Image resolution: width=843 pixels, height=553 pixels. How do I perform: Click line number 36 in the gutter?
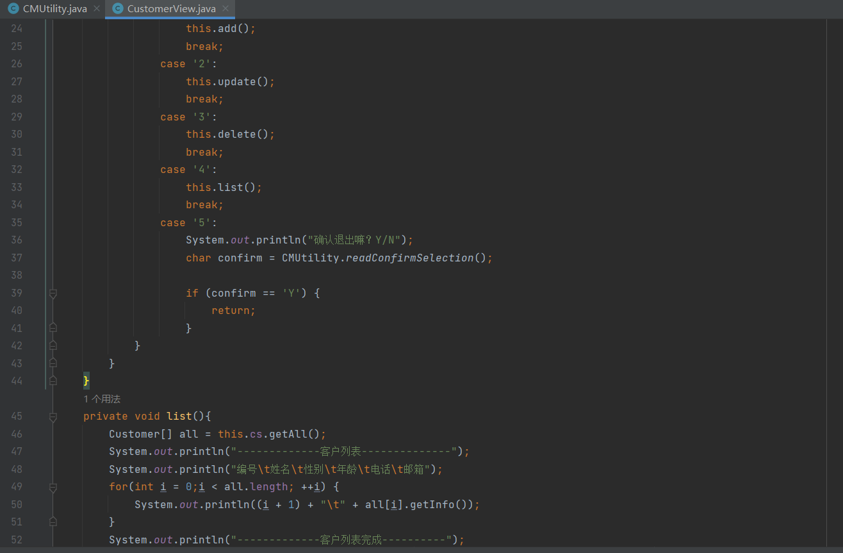17,240
